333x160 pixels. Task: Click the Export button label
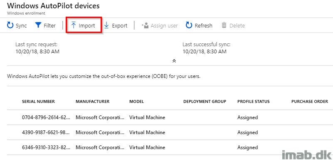pos(120,26)
